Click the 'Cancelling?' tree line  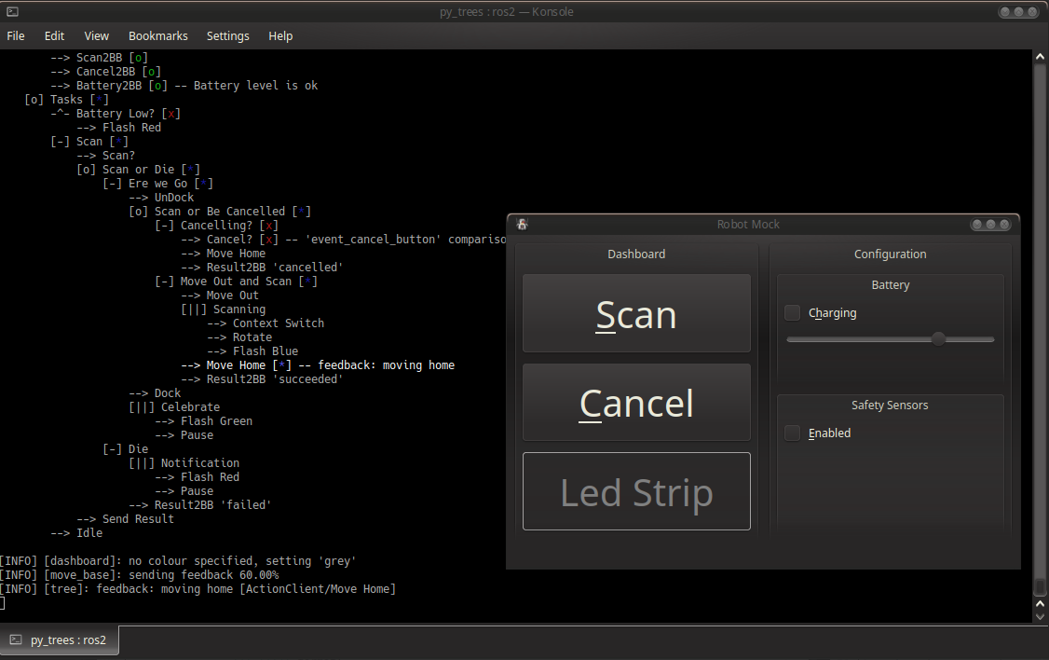(x=216, y=226)
